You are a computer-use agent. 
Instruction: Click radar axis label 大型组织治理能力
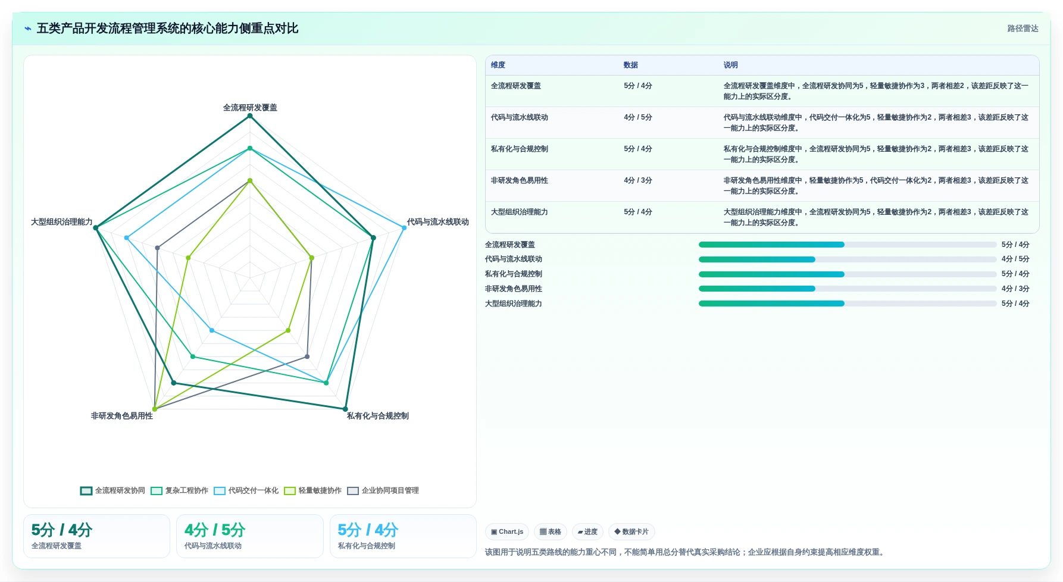[x=62, y=222]
